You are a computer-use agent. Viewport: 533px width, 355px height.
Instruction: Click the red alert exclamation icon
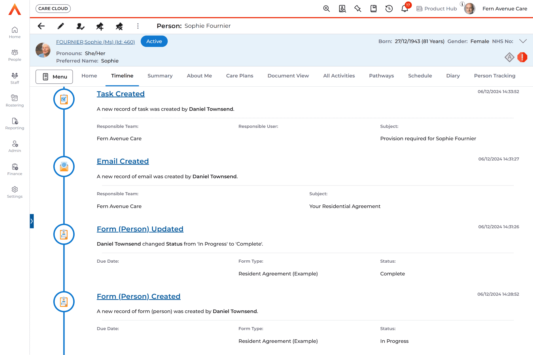click(x=522, y=57)
